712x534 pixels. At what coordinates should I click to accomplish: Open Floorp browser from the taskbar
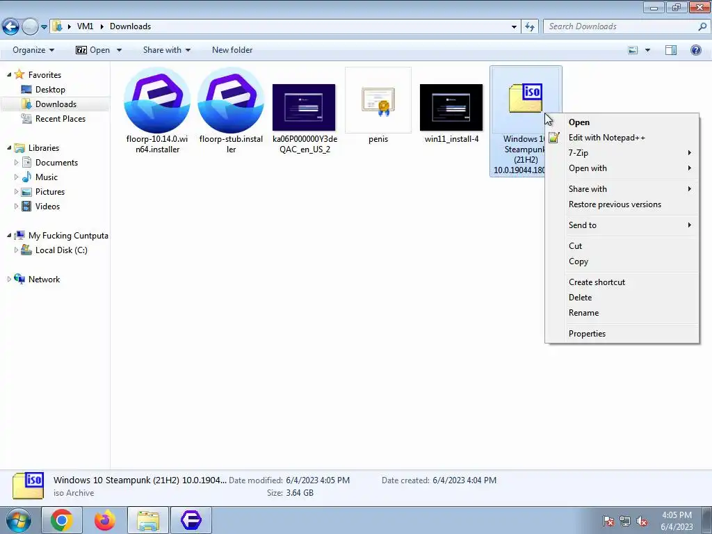pyautogui.click(x=191, y=520)
